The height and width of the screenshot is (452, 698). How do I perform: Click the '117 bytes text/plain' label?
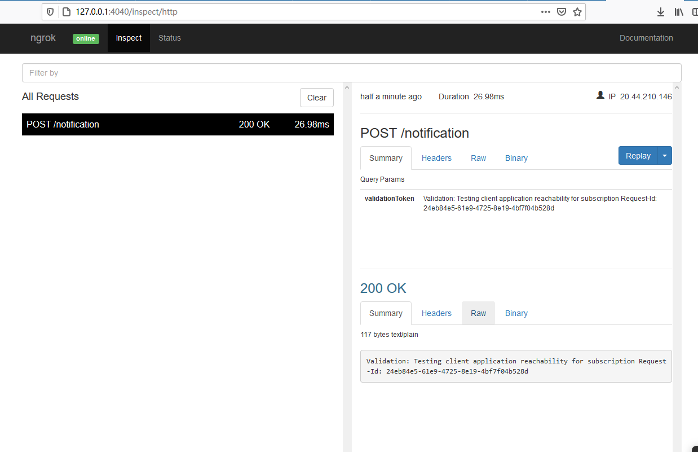click(389, 335)
